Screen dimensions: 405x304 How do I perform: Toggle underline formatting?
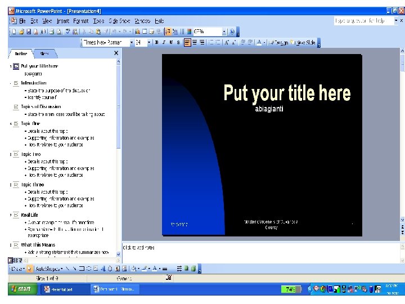coord(171,42)
